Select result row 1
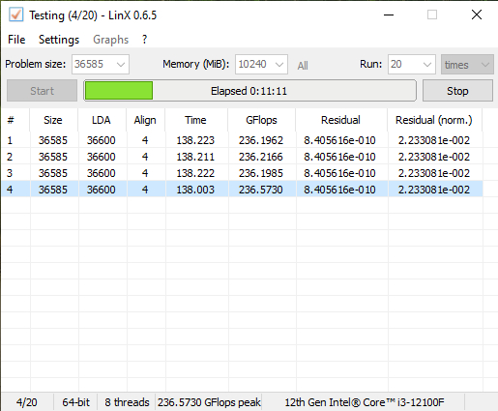Image resolution: width=498 pixels, height=411 pixels. tap(242, 140)
